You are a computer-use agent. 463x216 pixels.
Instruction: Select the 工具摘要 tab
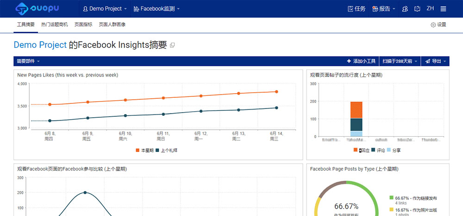25,25
